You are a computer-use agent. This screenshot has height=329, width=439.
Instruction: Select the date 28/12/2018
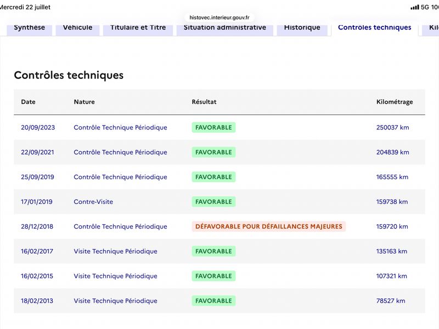tap(37, 226)
